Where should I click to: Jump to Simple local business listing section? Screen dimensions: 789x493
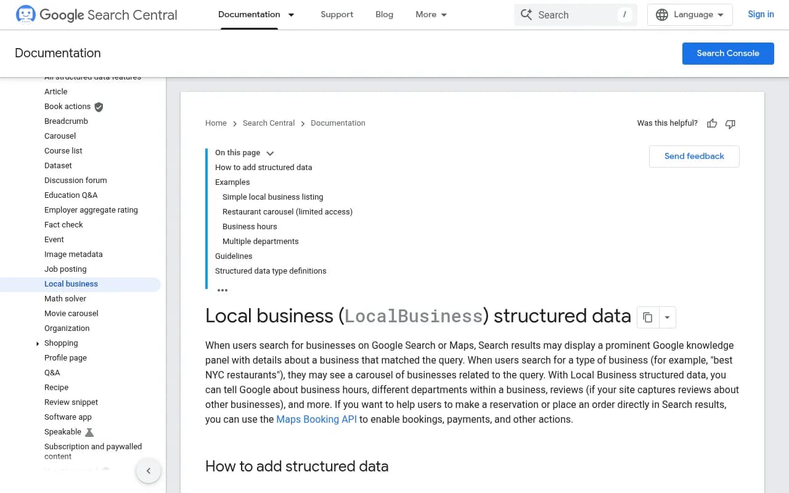coord(272,197)
